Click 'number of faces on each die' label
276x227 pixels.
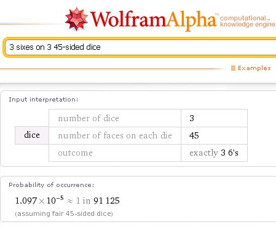[x=115, y=135]
